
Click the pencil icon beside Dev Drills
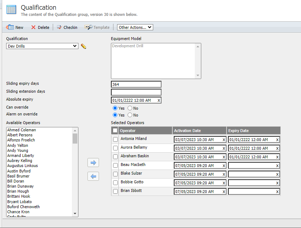[83, 46]
